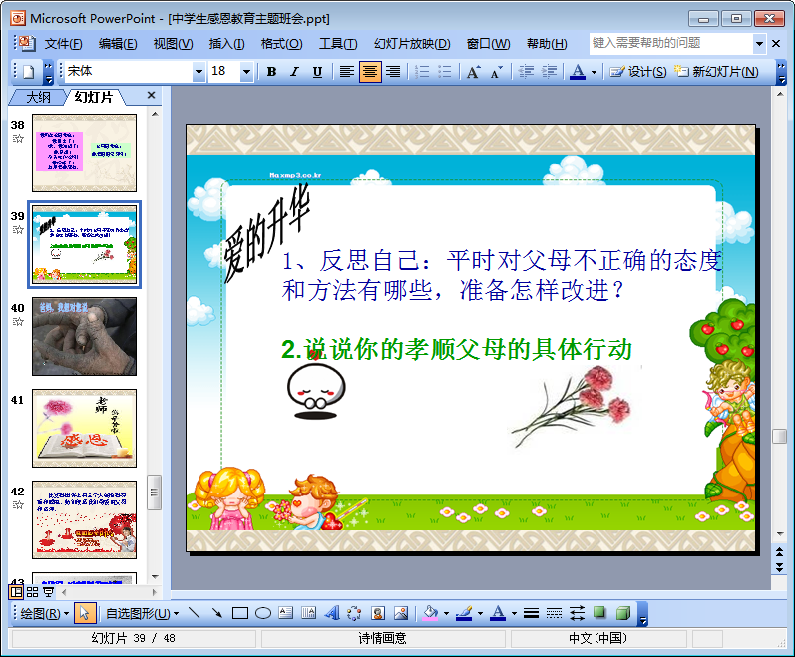Open the Insert (插入) menu

coord(226,44)
